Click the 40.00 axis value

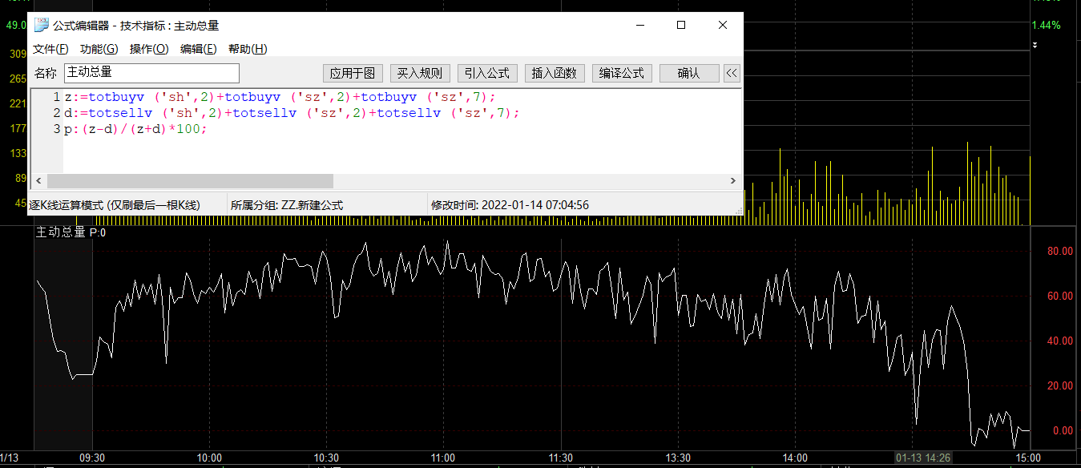pos(1059,341)
